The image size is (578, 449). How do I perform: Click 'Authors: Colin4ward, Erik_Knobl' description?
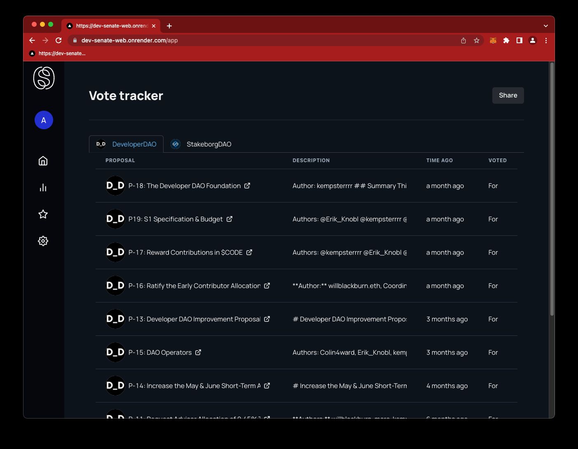click(349, 352)
